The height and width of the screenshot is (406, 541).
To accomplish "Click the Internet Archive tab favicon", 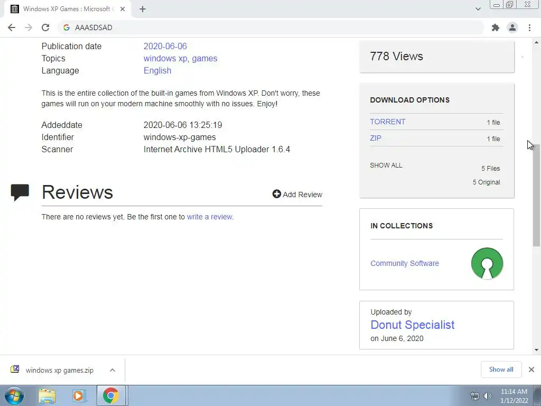I will click(x=14, y=9).
